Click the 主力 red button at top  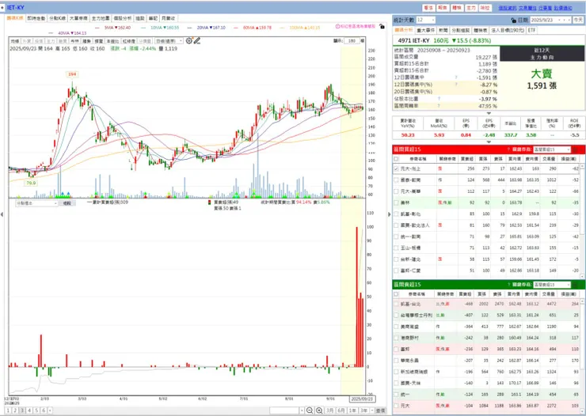pyautogui.click(x=471, y=8)
